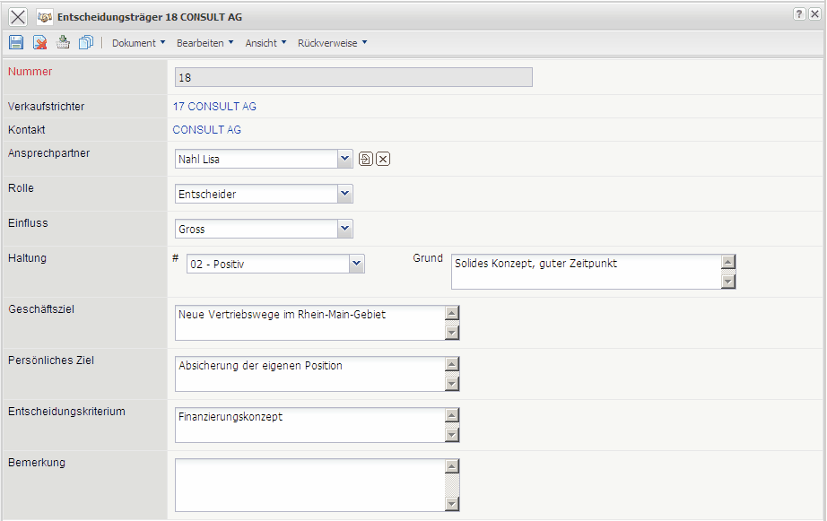Viewport: 827px width, 521px height.
Task: Open the Rolle dropdown showing Entscheider
Action: tap(345, 194)
